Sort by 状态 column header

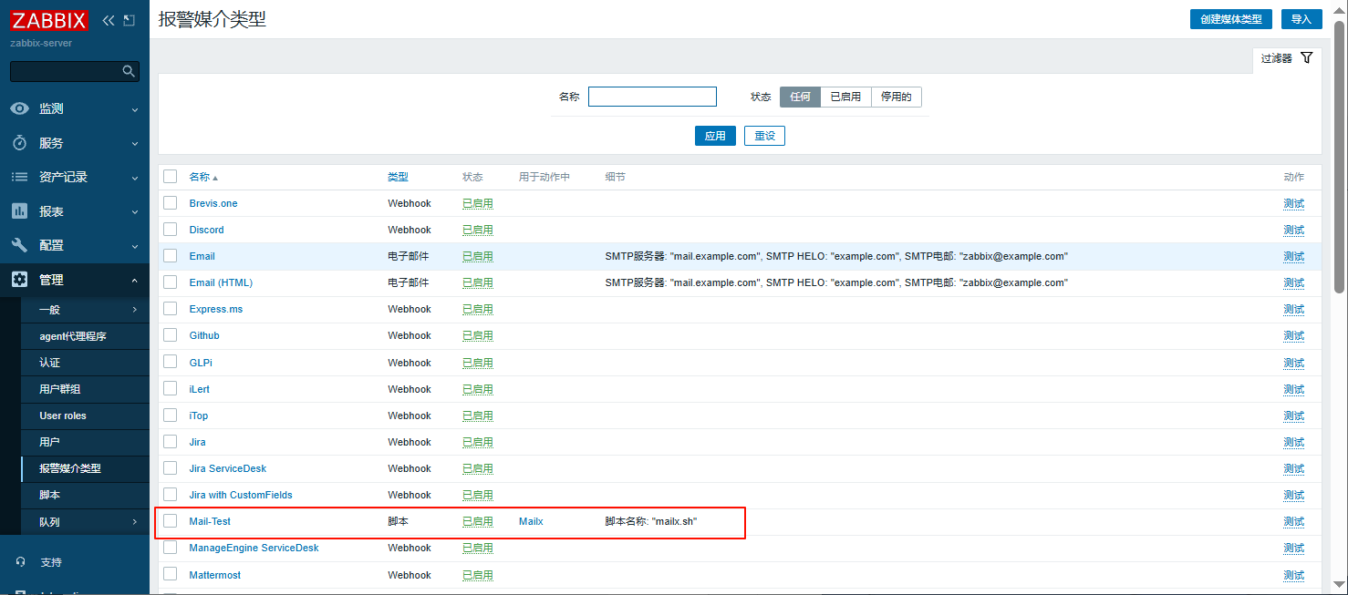[472, 177]
